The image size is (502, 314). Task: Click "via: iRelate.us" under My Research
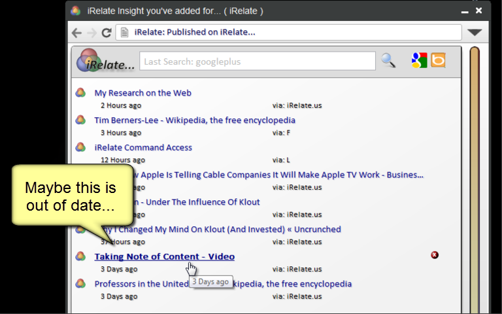click(x=297, y=105)
